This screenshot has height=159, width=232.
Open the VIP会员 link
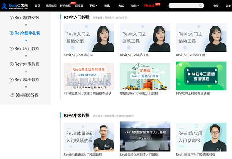point(149,6)
